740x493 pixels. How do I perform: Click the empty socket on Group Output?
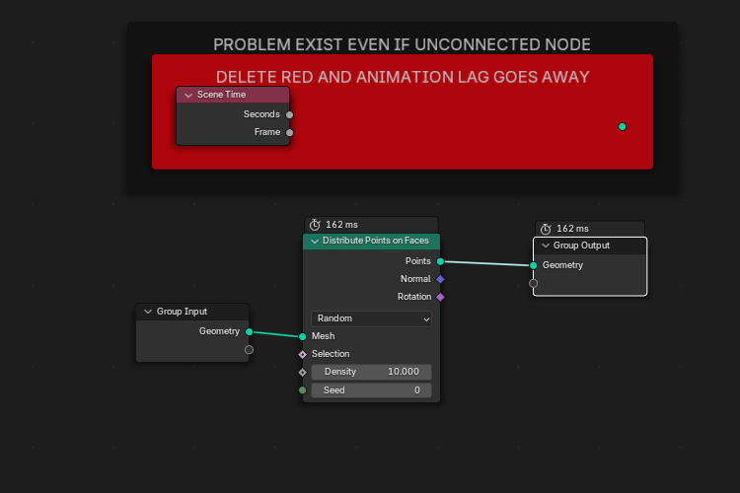pyautogui.click(x=533, y=283)
